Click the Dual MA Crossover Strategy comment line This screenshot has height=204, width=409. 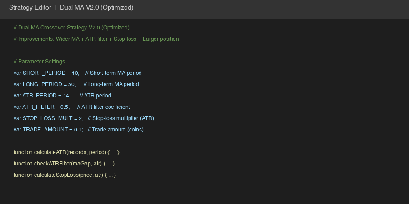tap(71, 27)
